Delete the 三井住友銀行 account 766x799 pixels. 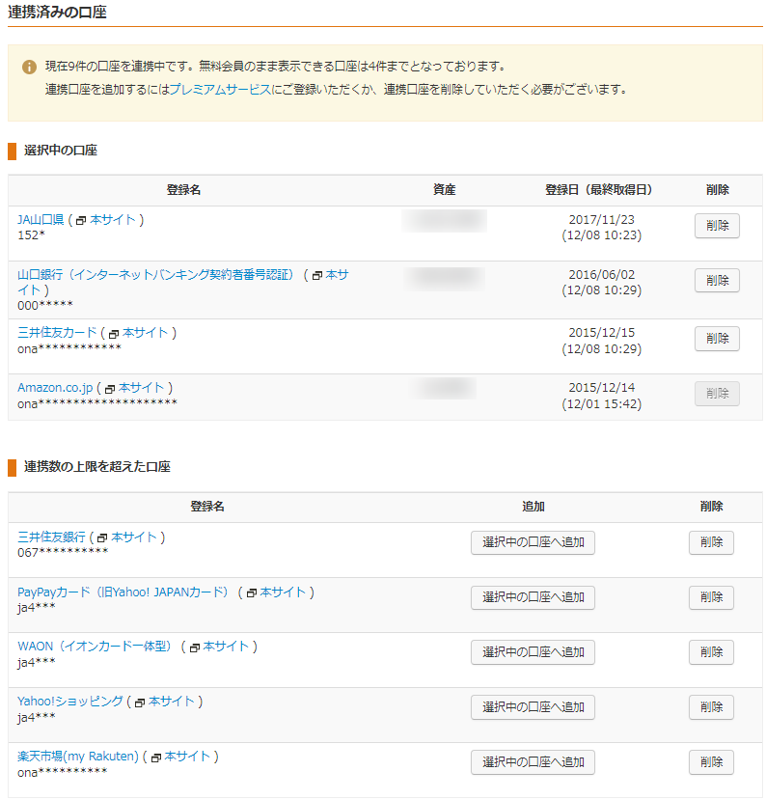pos(710,542)
